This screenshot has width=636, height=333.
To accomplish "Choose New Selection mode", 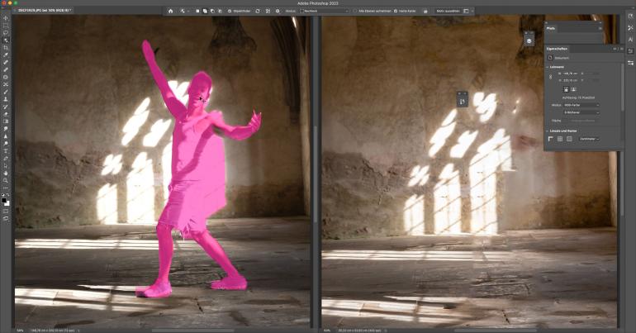I will [x=197, y=11].
